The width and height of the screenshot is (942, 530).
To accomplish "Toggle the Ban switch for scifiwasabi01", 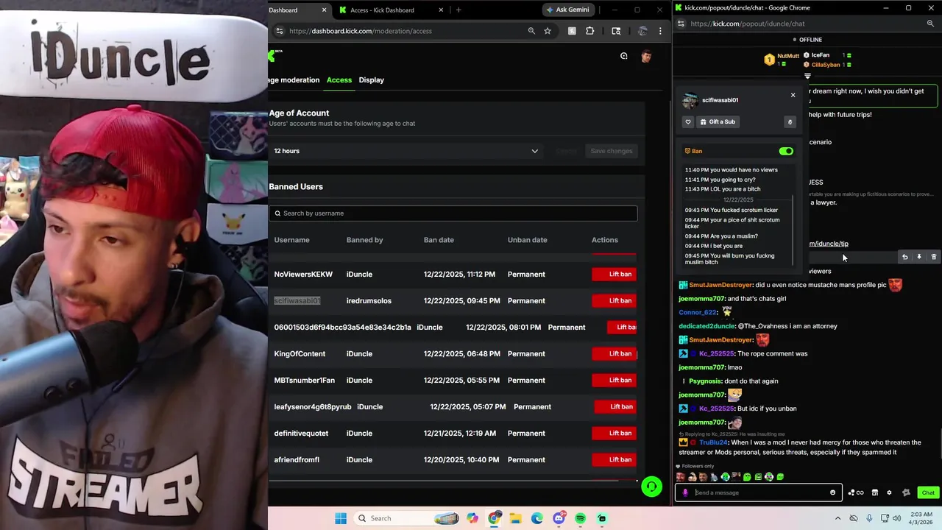I will [786, 151].
